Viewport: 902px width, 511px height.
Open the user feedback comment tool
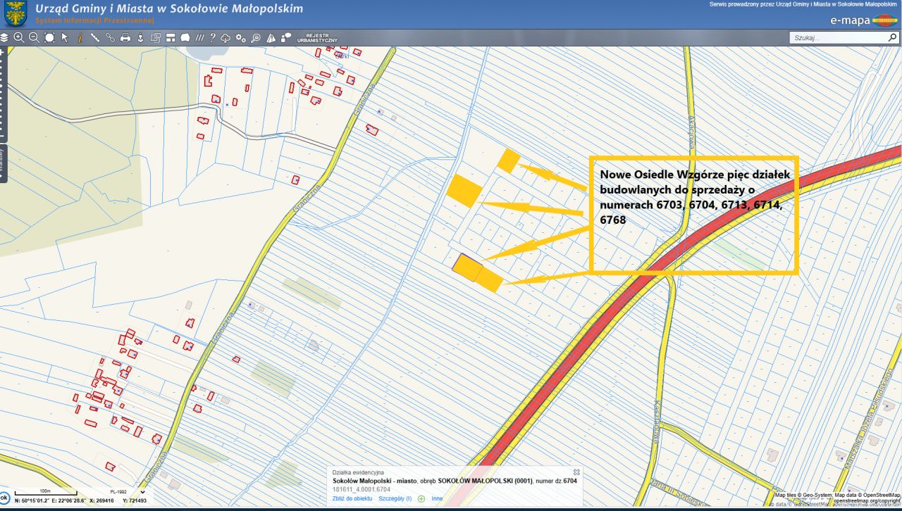(286, 37)
